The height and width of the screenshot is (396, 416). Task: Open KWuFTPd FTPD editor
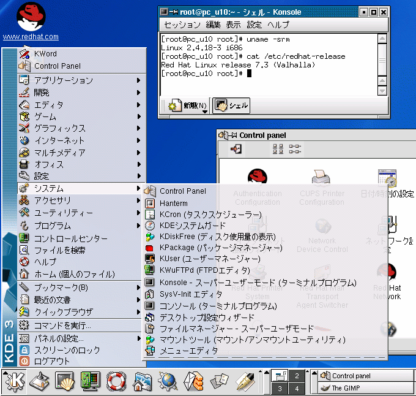pyautogui.click(x=266, y=270)
